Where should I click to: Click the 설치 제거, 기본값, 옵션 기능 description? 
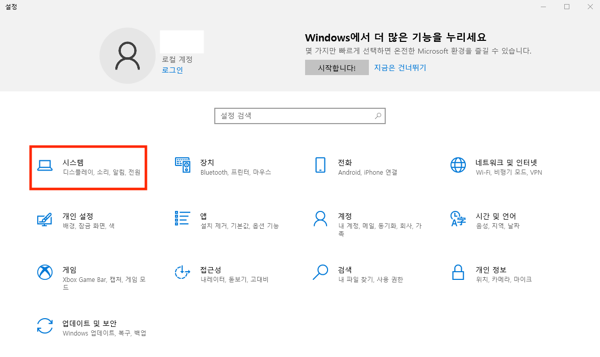pos(240,226)
